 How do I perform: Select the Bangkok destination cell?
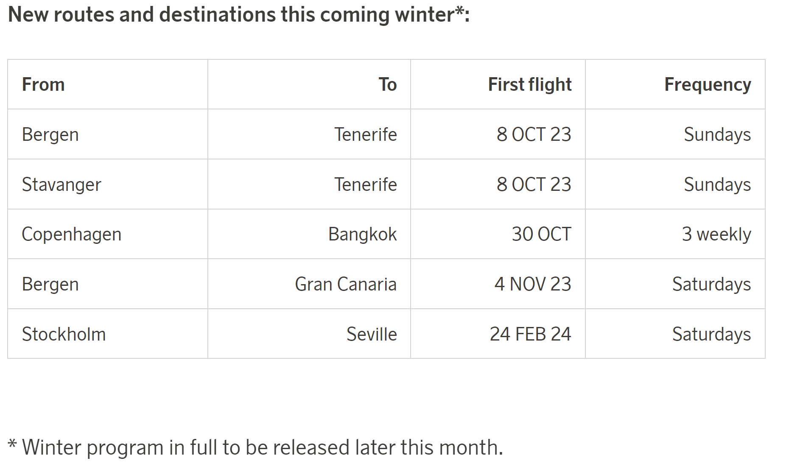pos(362,234)
